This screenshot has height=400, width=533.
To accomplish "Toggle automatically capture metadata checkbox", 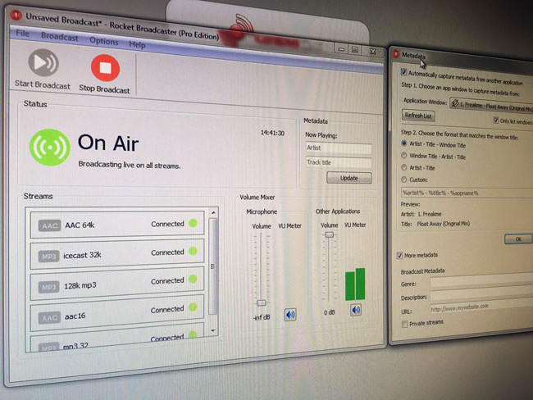I will [403, 72].
